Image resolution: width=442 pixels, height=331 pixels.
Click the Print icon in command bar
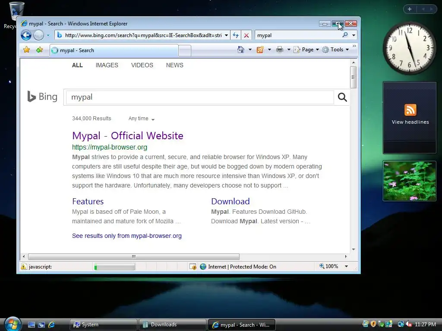280,50
